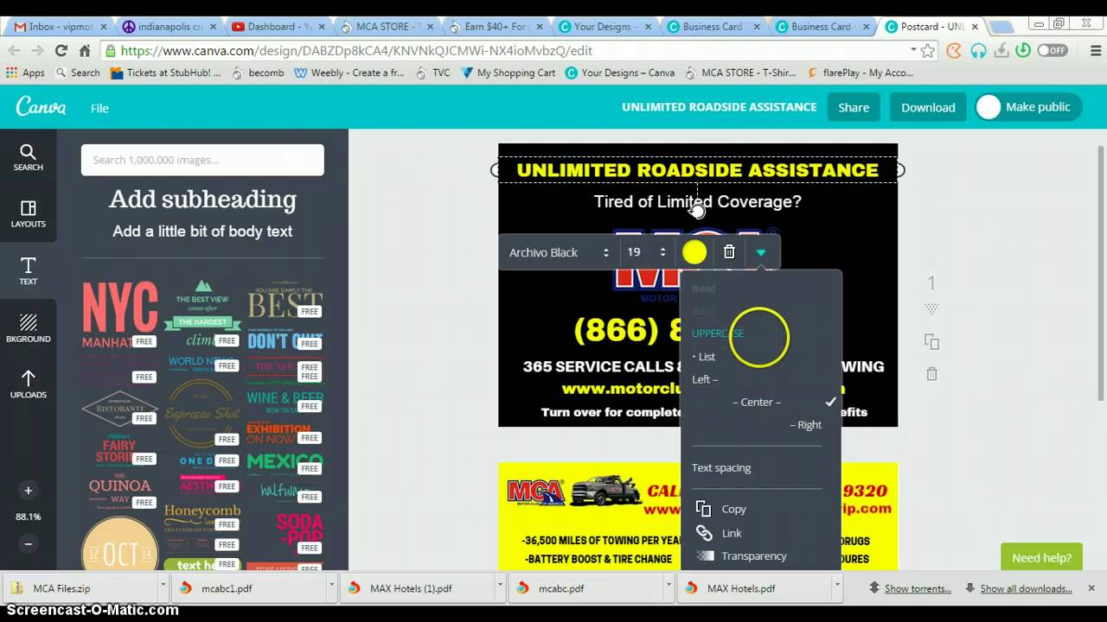
Task: Click the Canva logo
Action: pyautogui.click(x=41, y=107)
